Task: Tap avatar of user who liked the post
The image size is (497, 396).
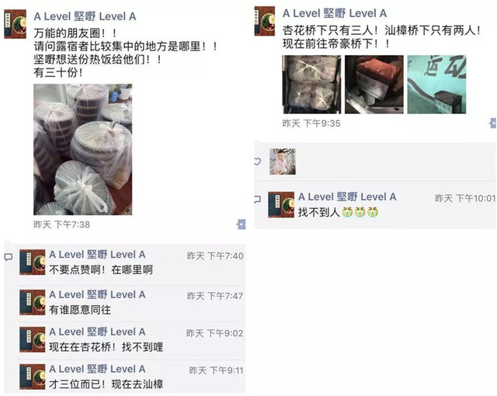Action: click(x=283, y=162)
